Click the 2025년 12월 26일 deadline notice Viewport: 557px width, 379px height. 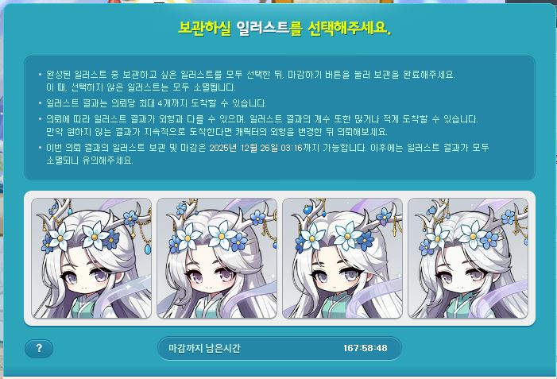(268, 148)
